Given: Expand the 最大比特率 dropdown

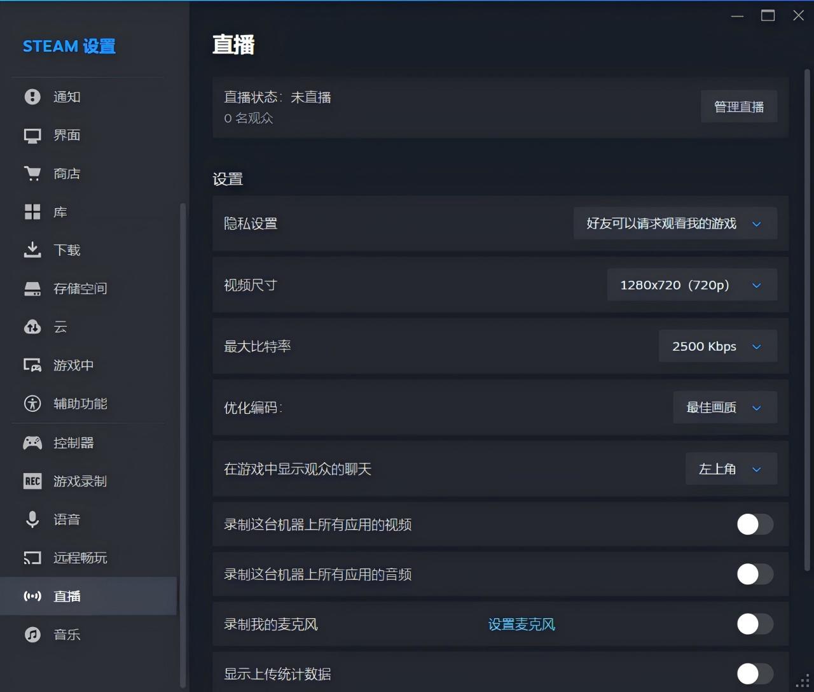Looking at the screenshot, I should pos(717,346).
